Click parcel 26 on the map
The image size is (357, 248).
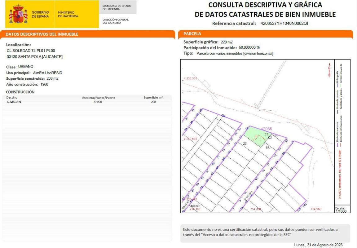(245, 144)
